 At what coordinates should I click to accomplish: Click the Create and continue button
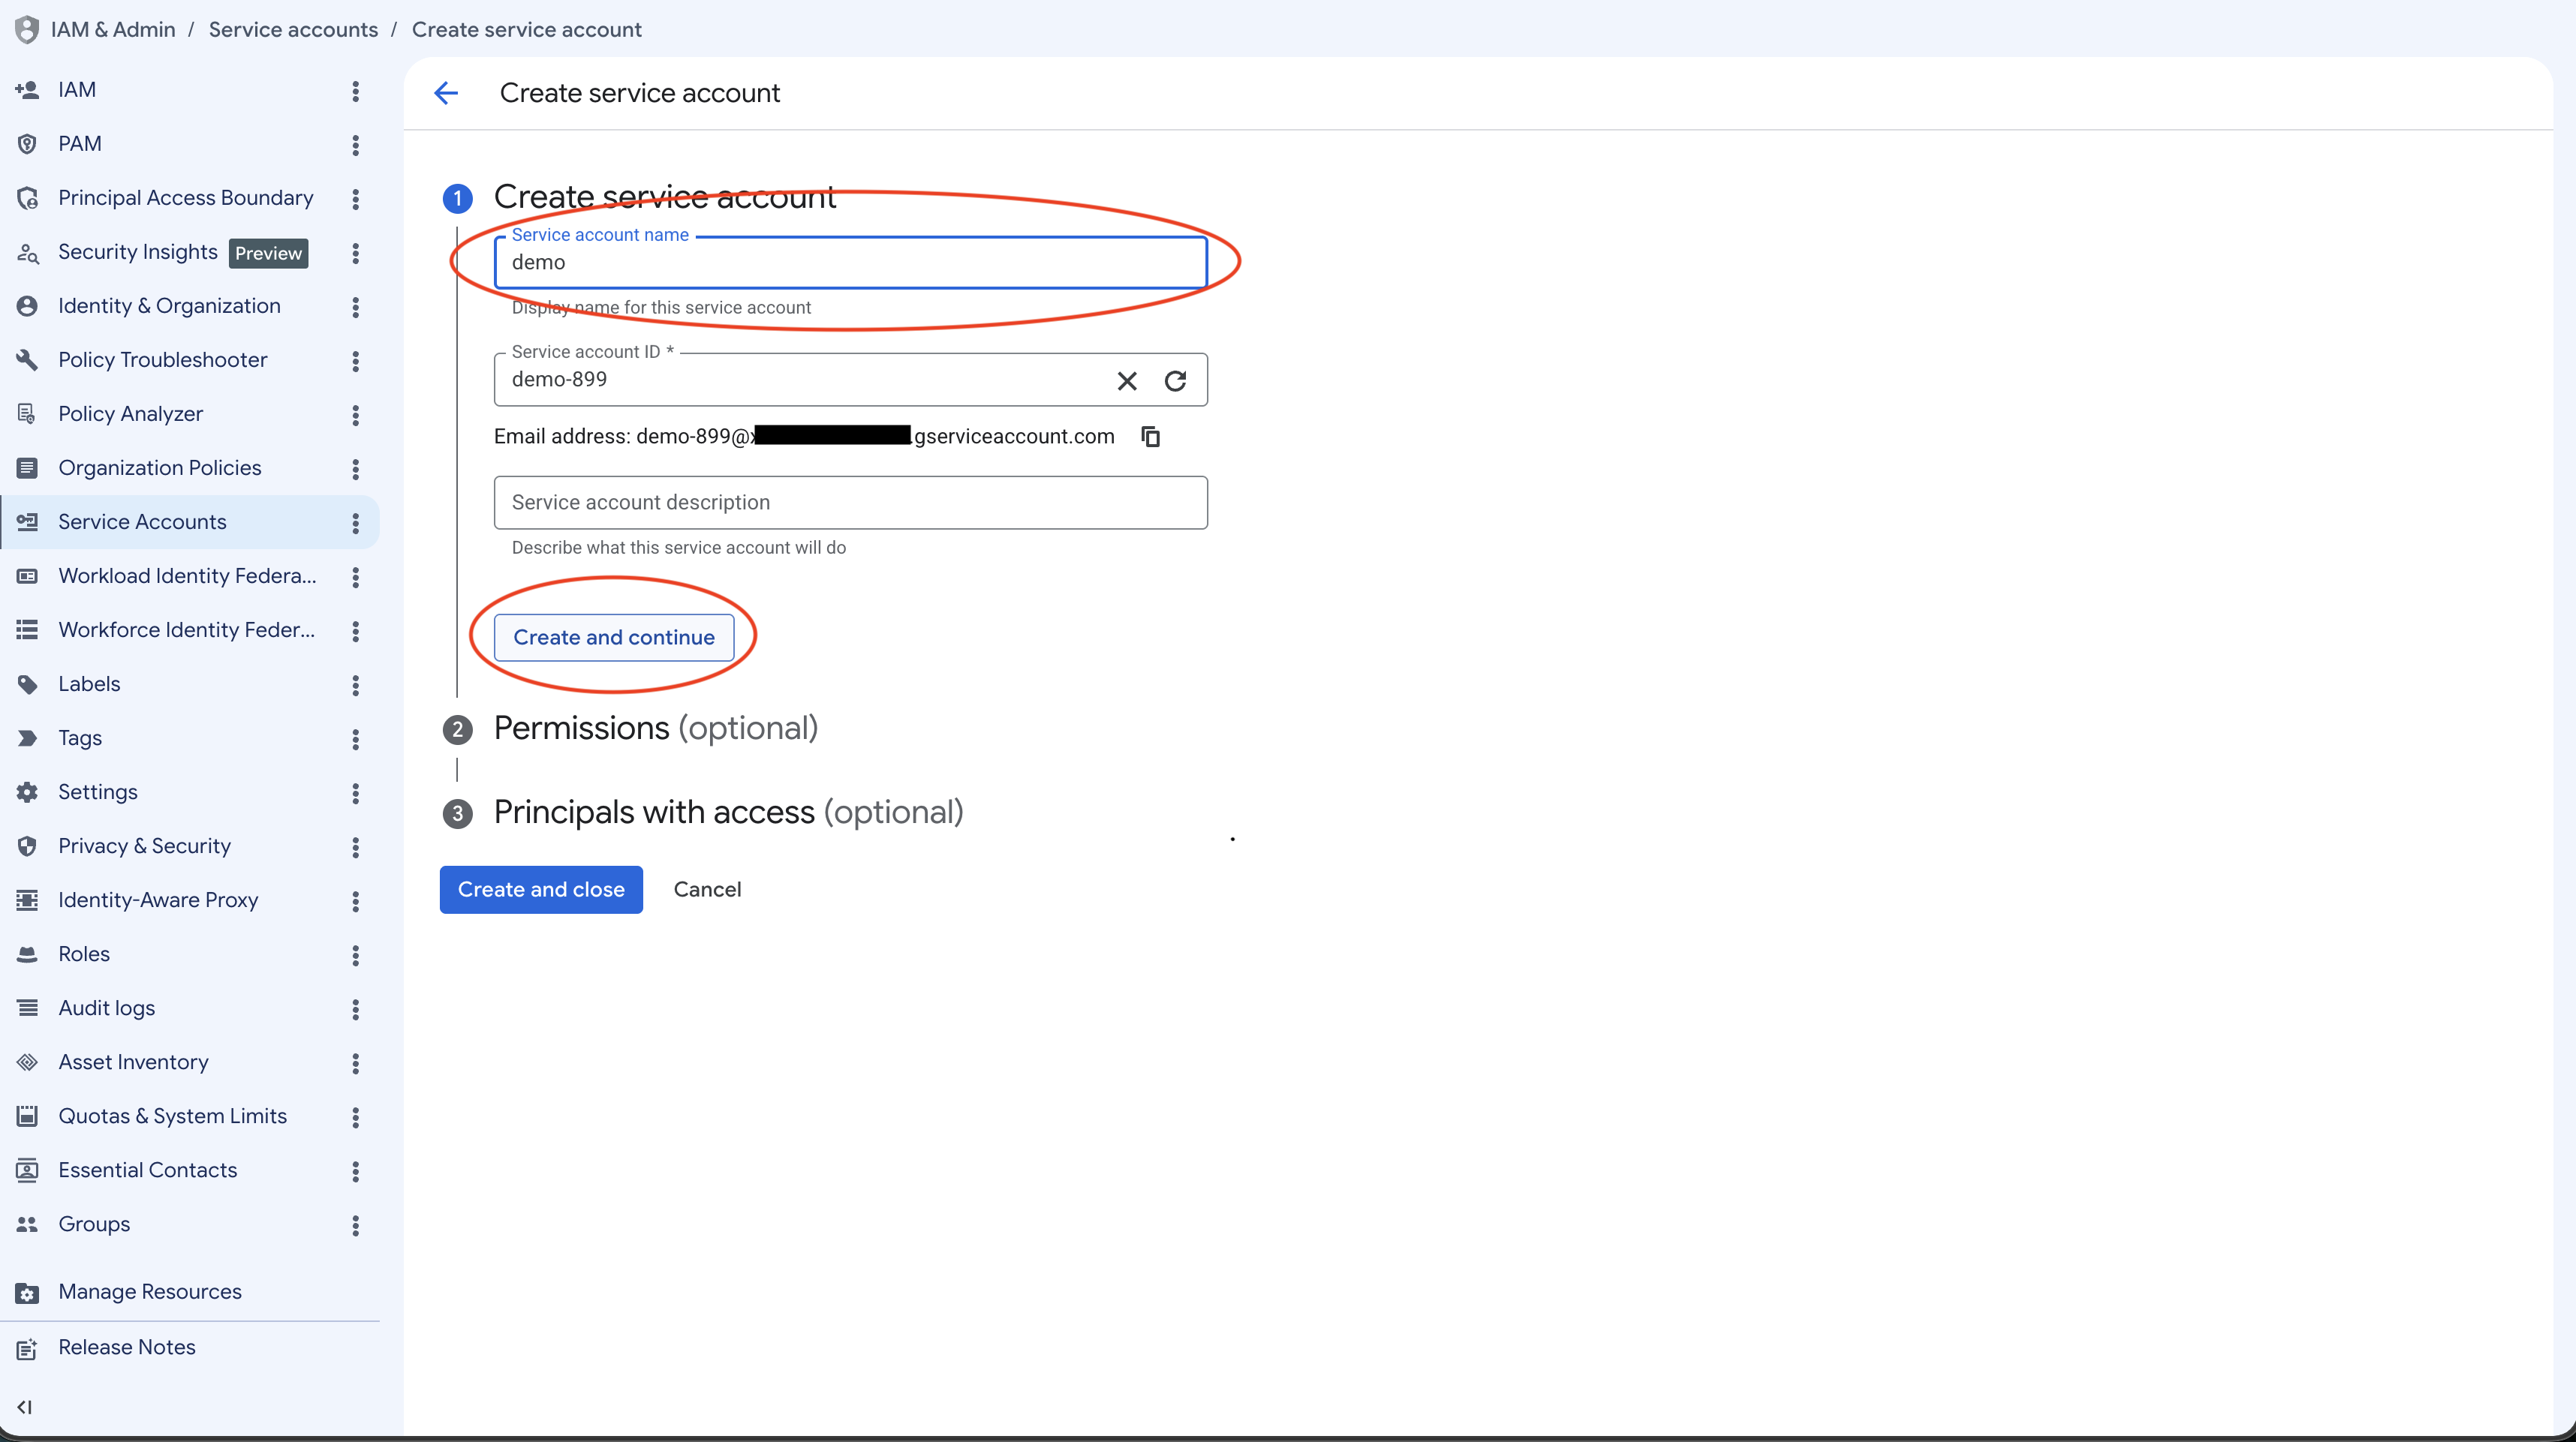[614, 638]
